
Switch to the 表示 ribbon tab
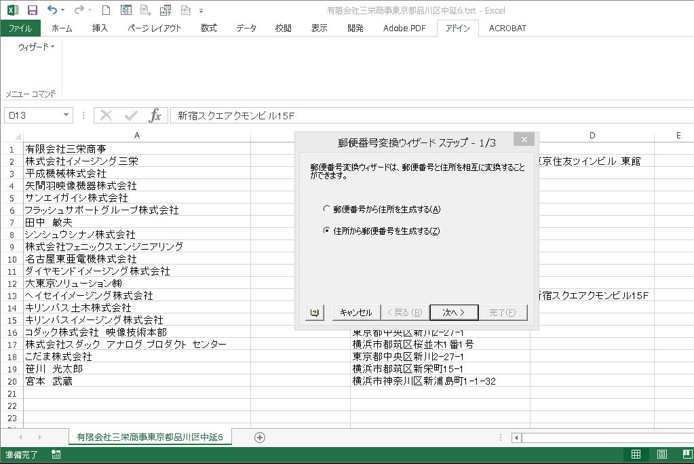319,28
